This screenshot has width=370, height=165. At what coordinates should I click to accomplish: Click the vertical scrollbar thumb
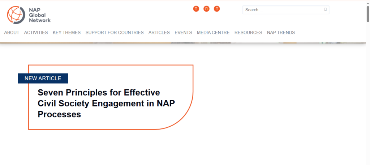coord(368,14)
